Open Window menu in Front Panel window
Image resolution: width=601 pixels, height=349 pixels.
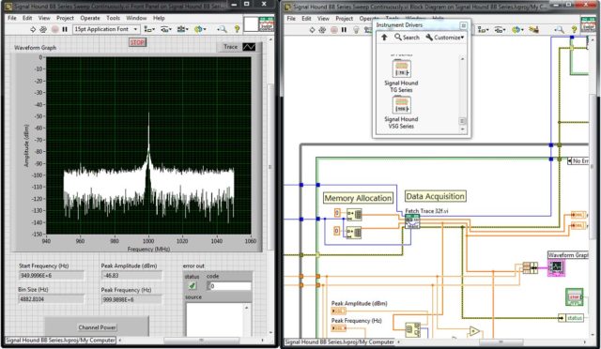click(x=136, y=18)
